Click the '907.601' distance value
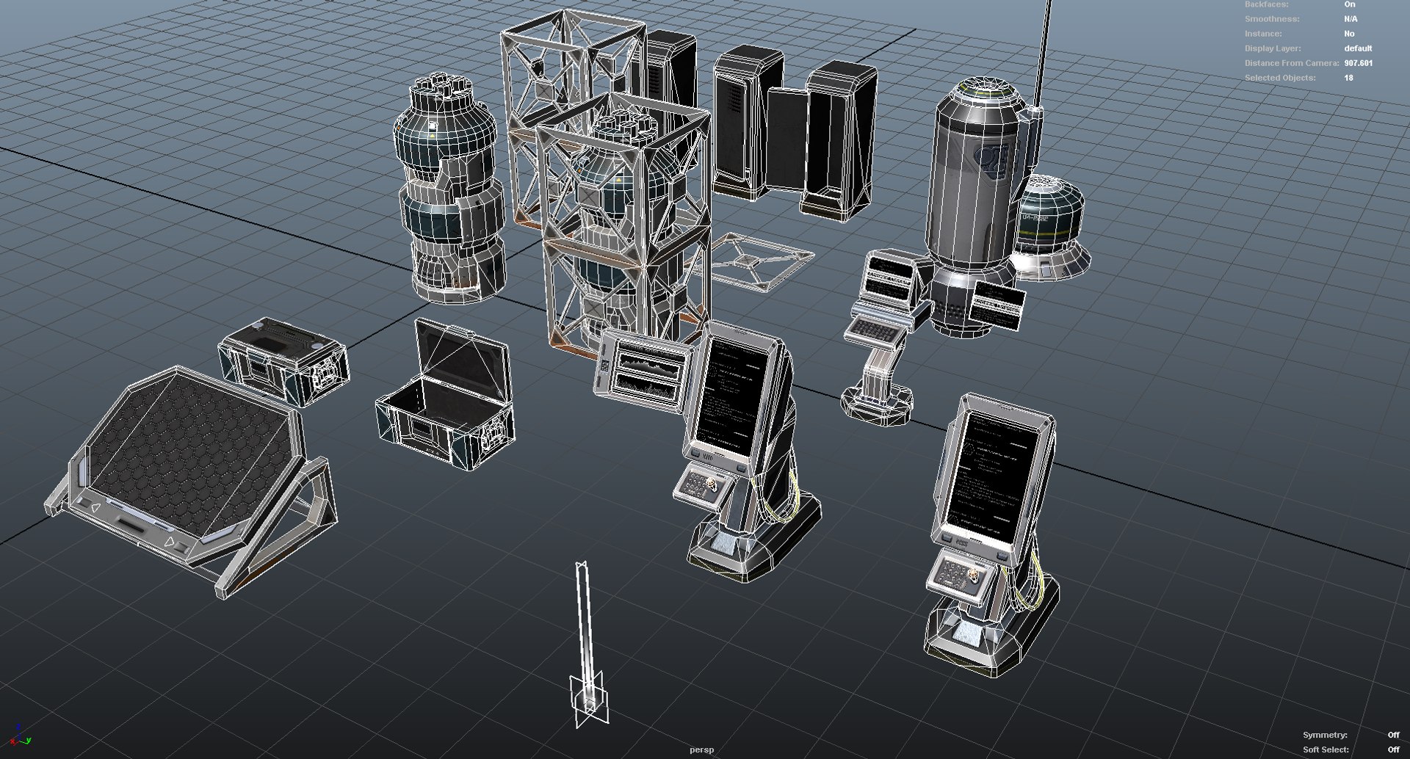This screenshot has width=1410, height=759. 1358,63
